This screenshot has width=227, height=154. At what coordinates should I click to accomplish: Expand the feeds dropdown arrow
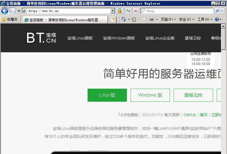pyautogui.click(x=139, y=19)
